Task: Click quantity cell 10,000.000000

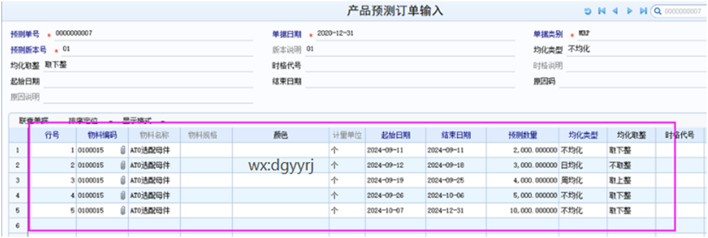Action: (x=523, y=210)
